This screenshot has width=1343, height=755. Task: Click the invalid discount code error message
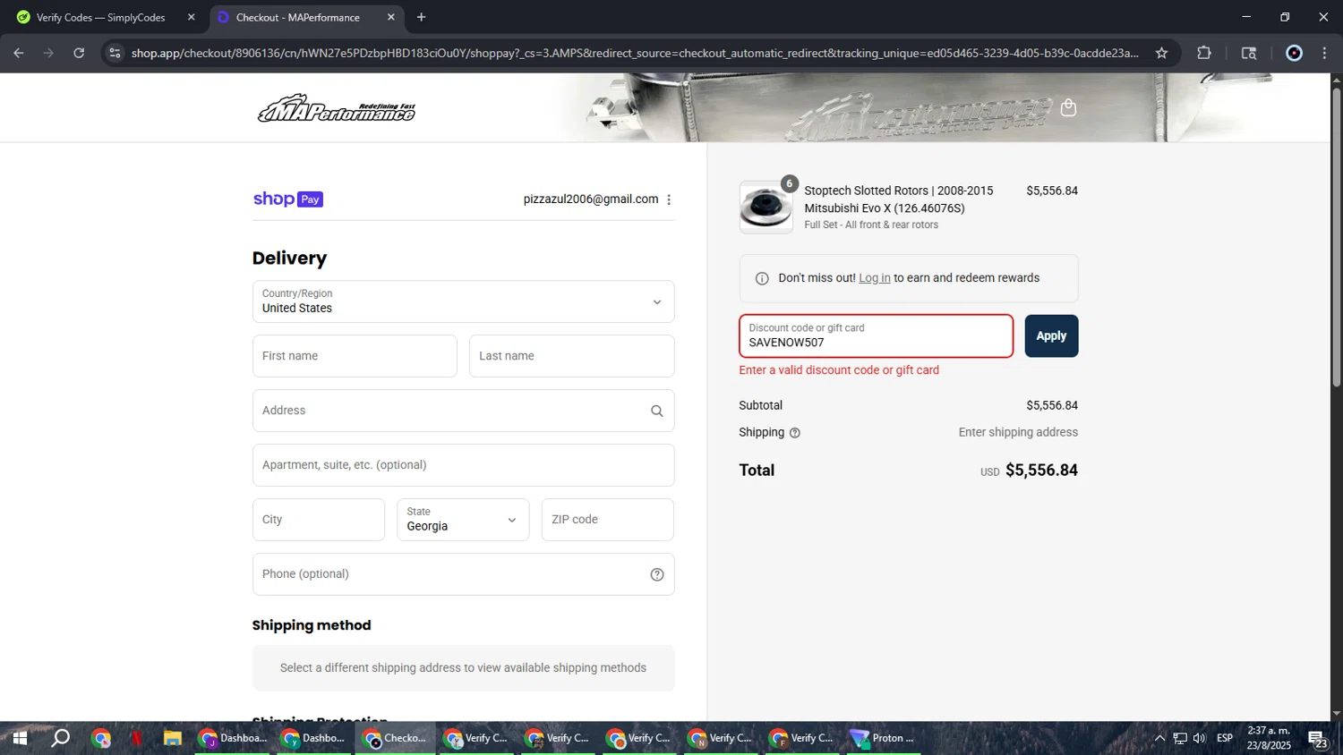pyautogui.click(x=839, y=370)
